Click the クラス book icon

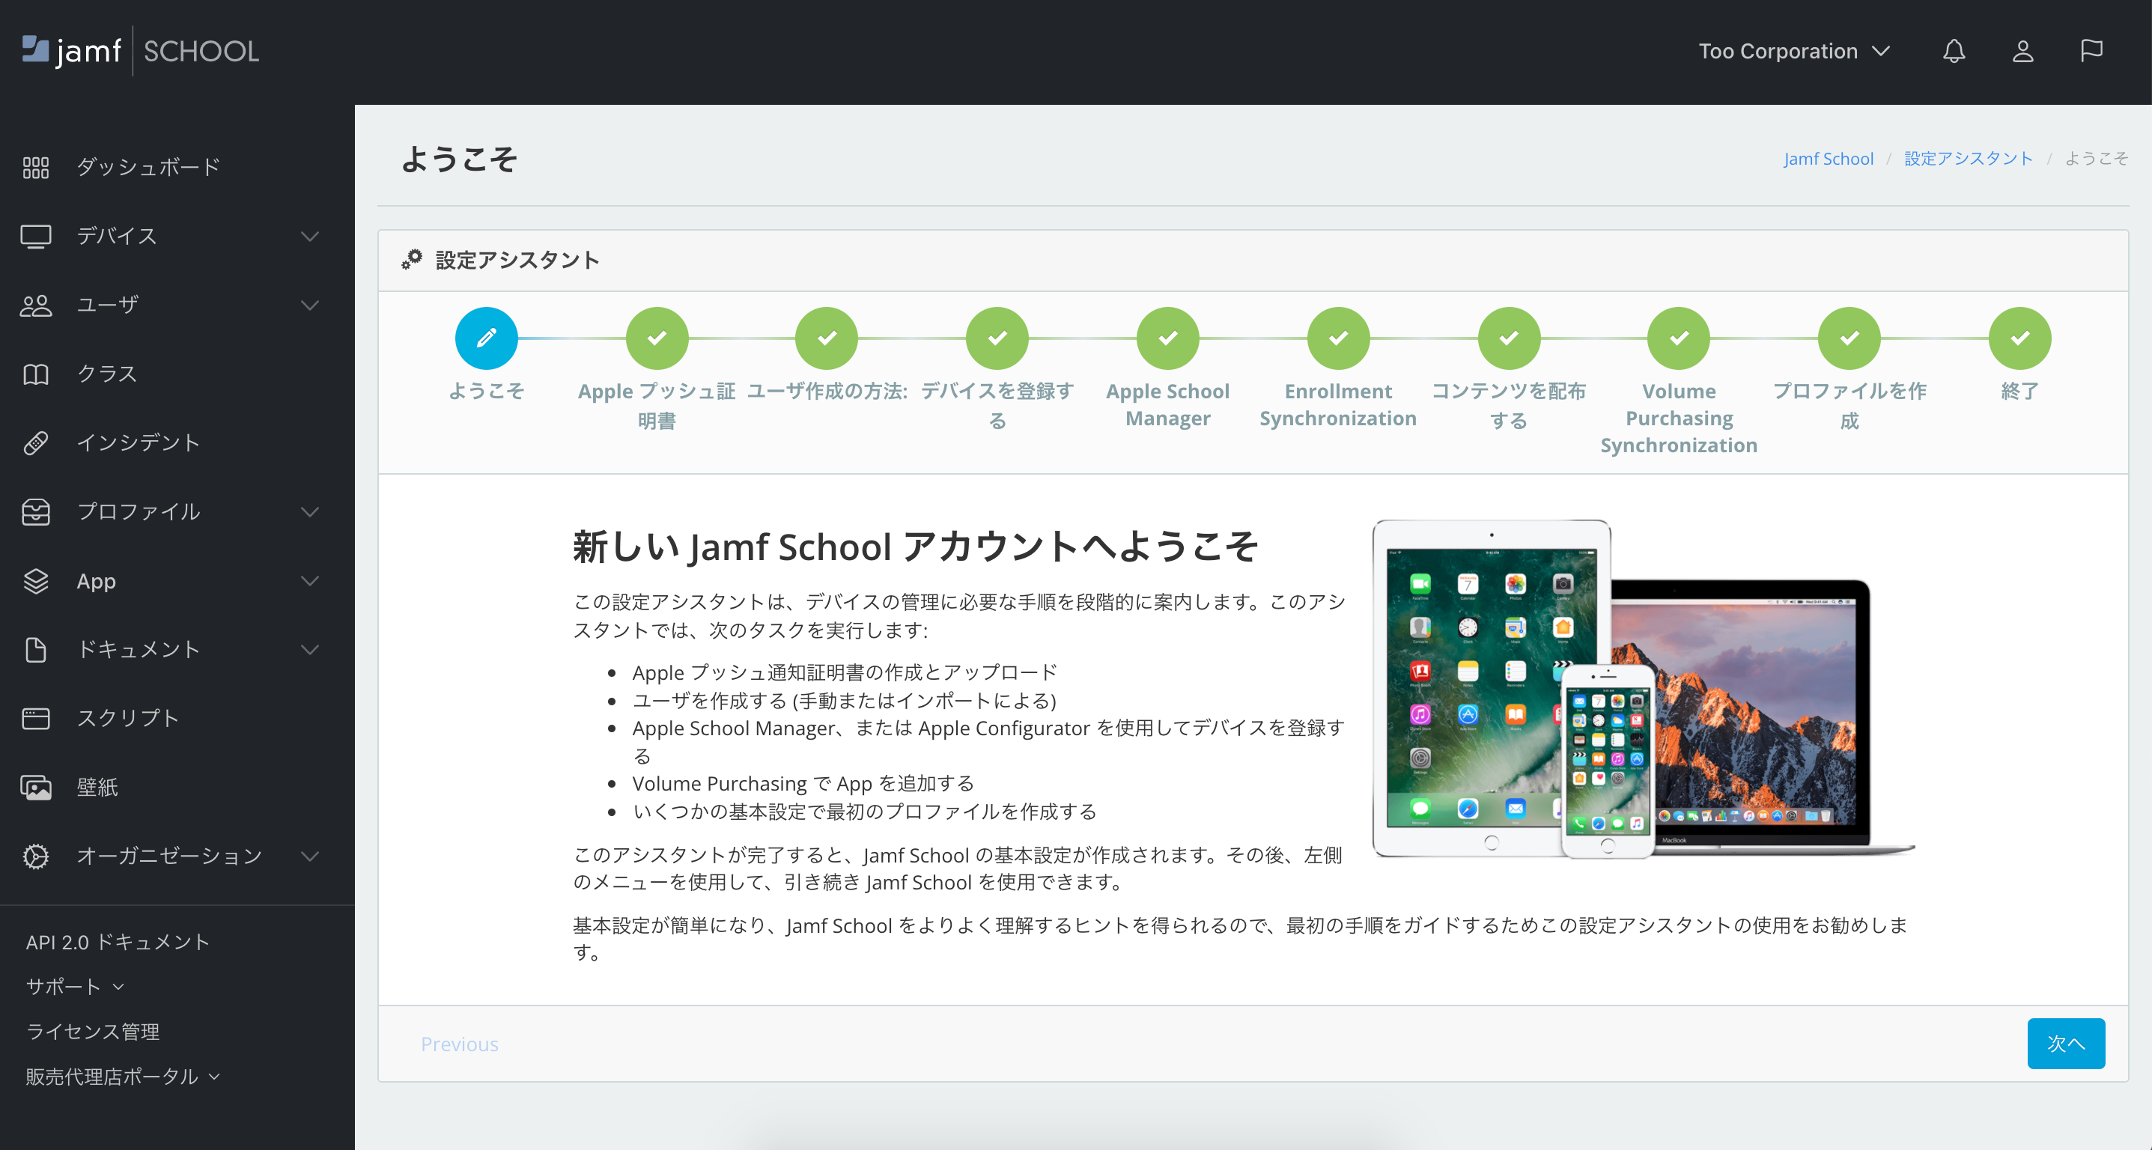tap(36, 374)
